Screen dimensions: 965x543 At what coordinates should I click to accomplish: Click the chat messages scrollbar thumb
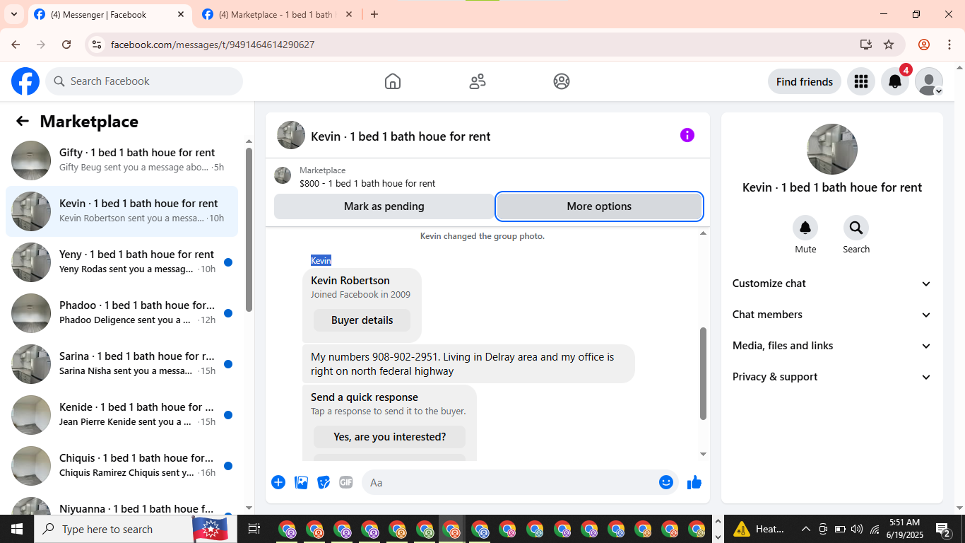click(703, 373)
